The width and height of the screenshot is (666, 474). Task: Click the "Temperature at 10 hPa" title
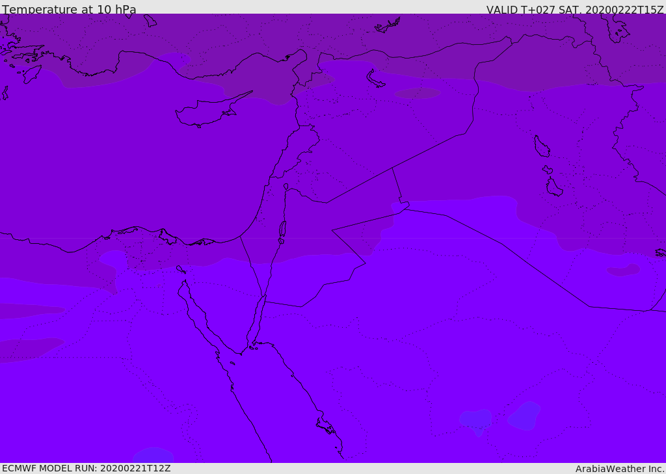click(x=69, y=10)
